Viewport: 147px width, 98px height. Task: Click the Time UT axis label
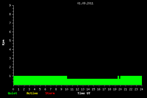pos(84,93)
